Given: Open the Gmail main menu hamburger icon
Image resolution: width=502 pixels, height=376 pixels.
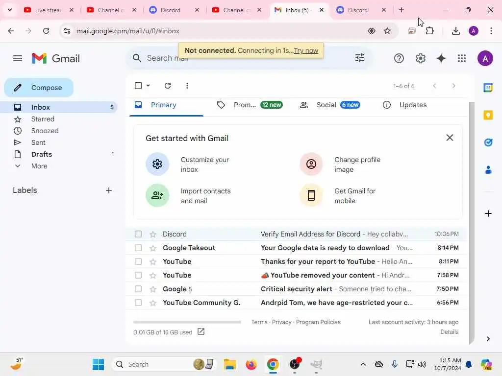Looking at the screenshot, I should [x=18, y=58].
